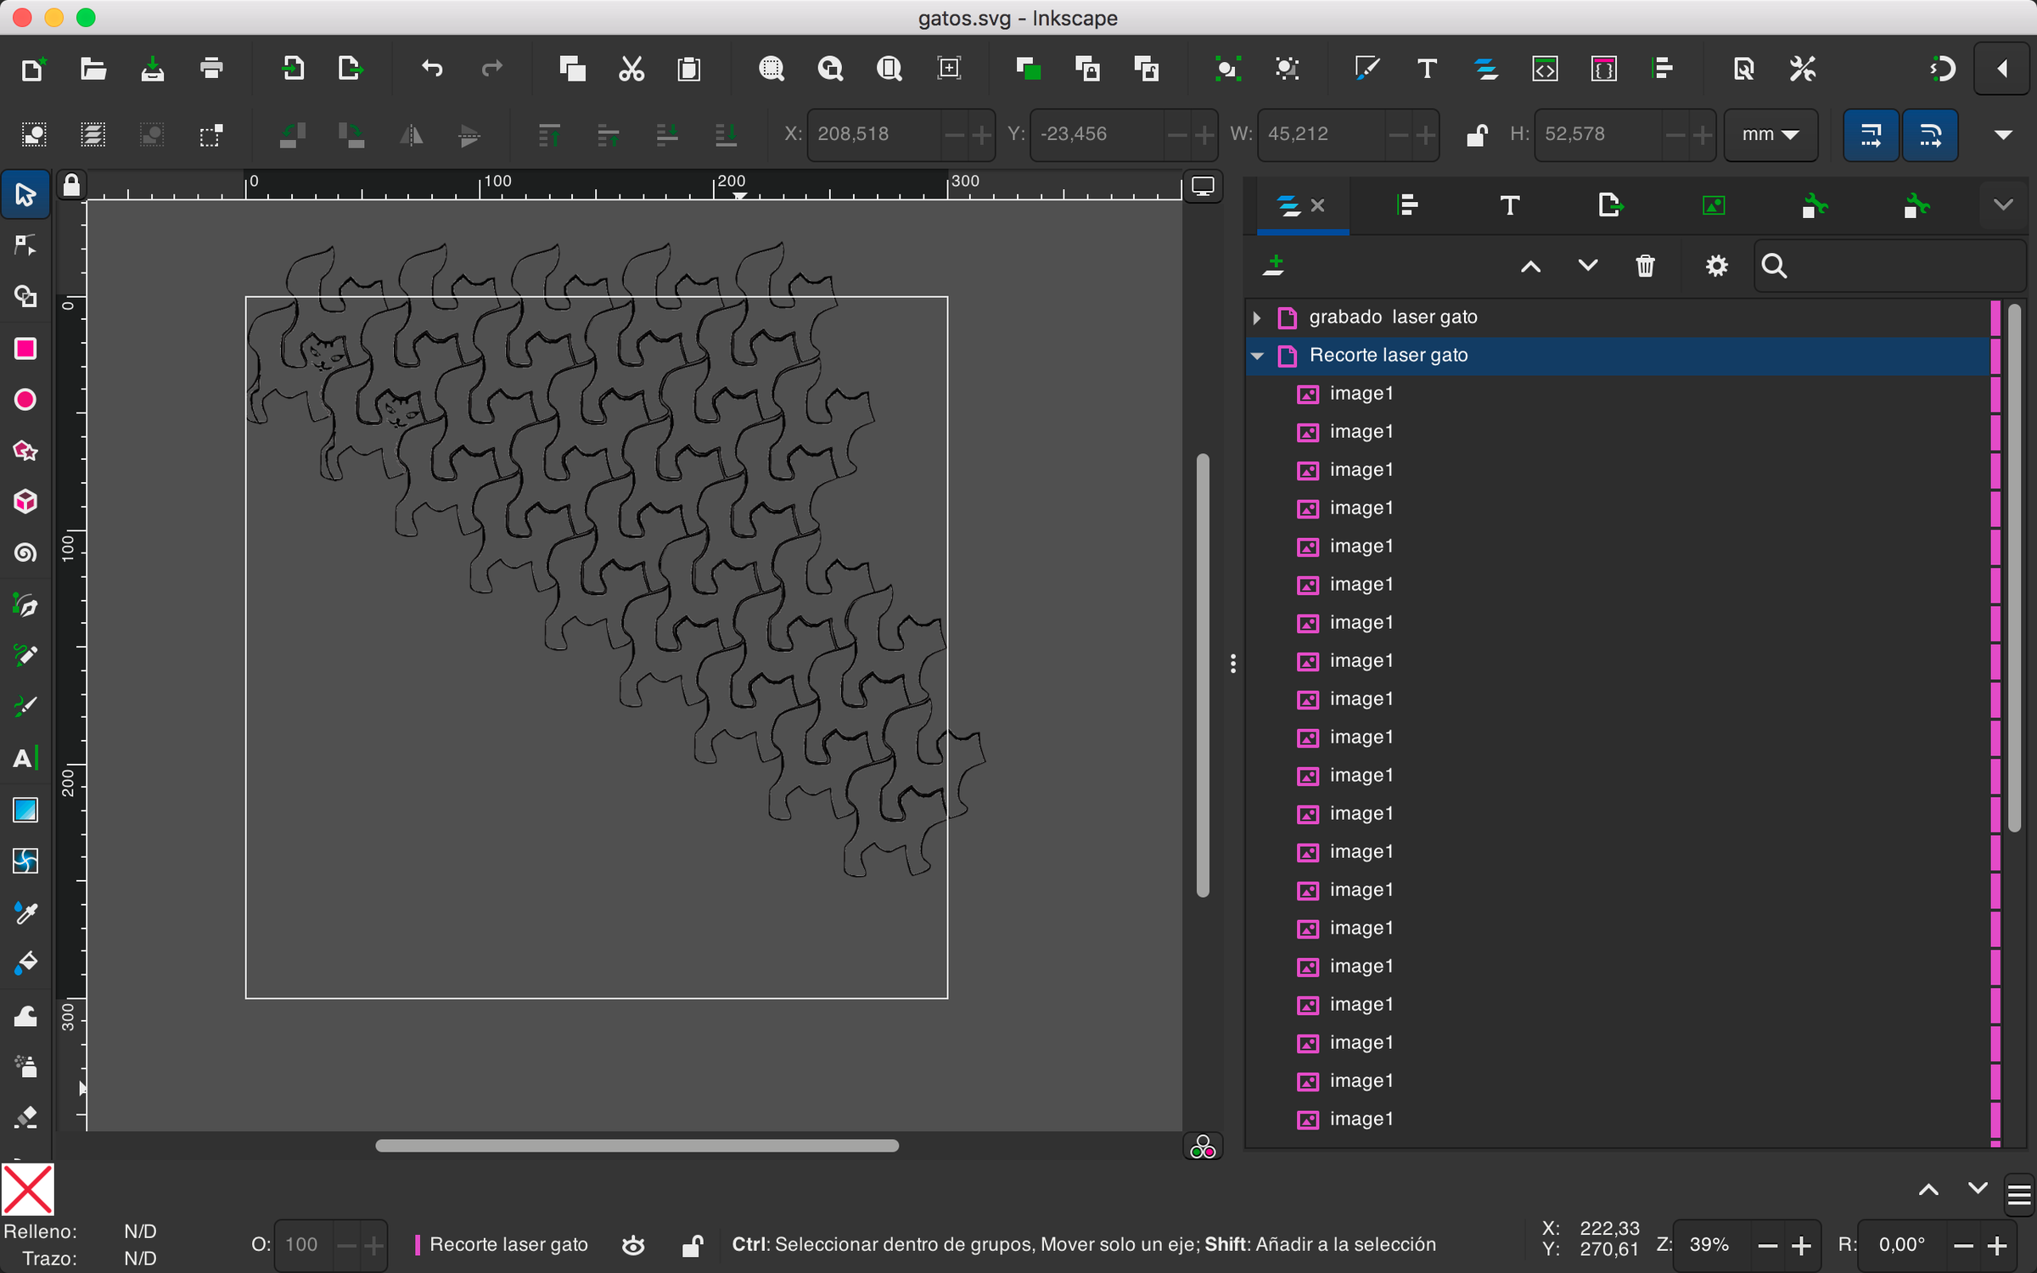
Task: Delete the selected layer with trash icon
Action: pos(1645,266)
